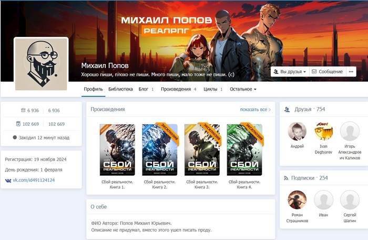Open subscription Иван's avatar
The height and width of the screenshot is (240, 368).
(x=323, y=200)
